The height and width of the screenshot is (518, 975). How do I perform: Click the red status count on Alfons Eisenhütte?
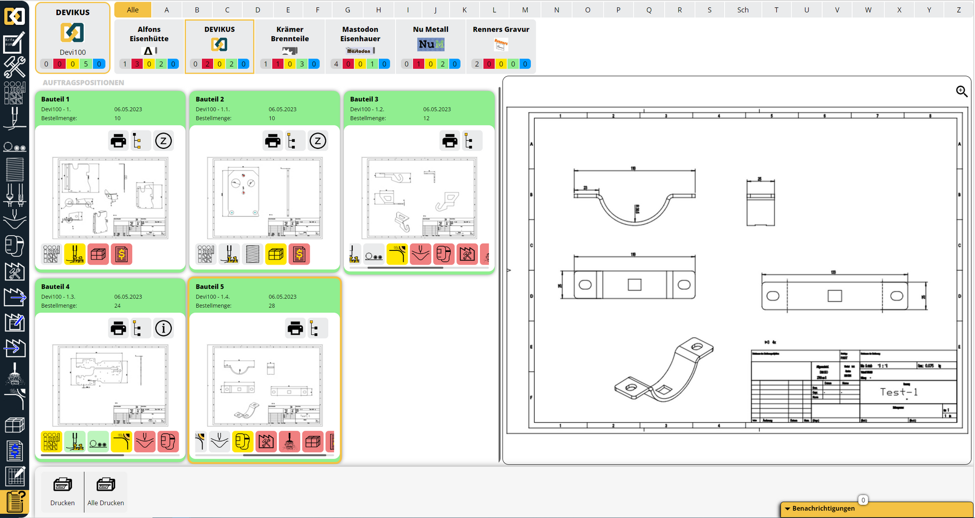(137, 64)
